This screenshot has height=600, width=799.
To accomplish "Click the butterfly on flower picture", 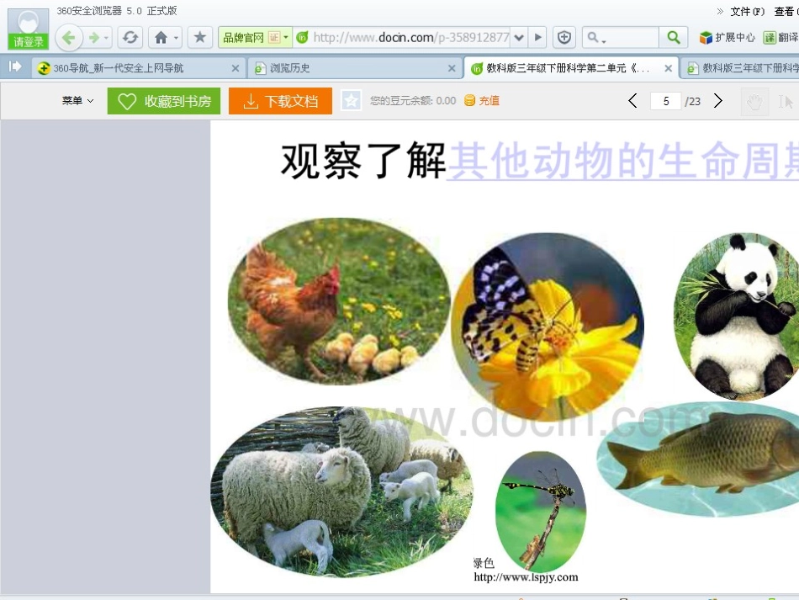I will click(548, 327).
